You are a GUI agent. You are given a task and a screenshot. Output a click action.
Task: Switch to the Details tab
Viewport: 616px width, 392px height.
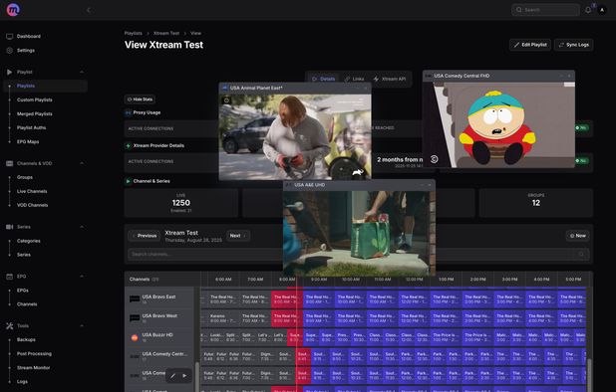[323, 79]
